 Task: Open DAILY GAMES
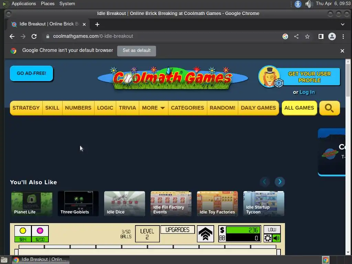coord(258,108)
